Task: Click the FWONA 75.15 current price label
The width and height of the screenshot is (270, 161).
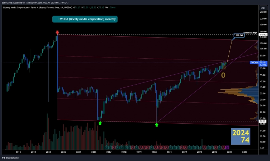Action: coord(259,64)
